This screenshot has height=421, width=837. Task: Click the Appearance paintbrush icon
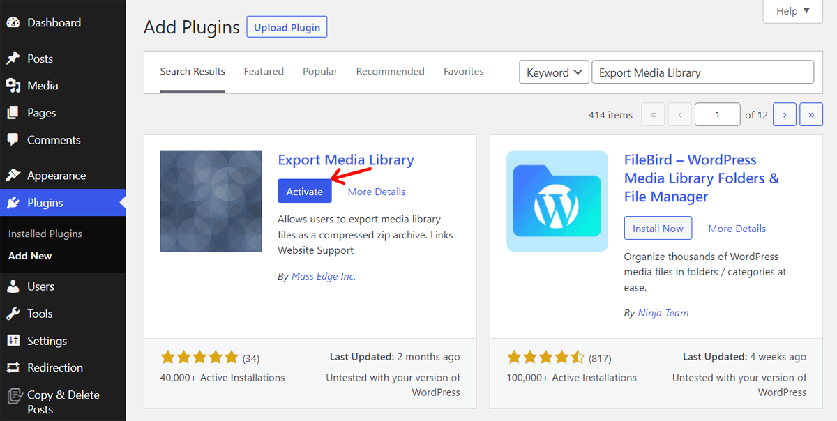pos(13,176)
